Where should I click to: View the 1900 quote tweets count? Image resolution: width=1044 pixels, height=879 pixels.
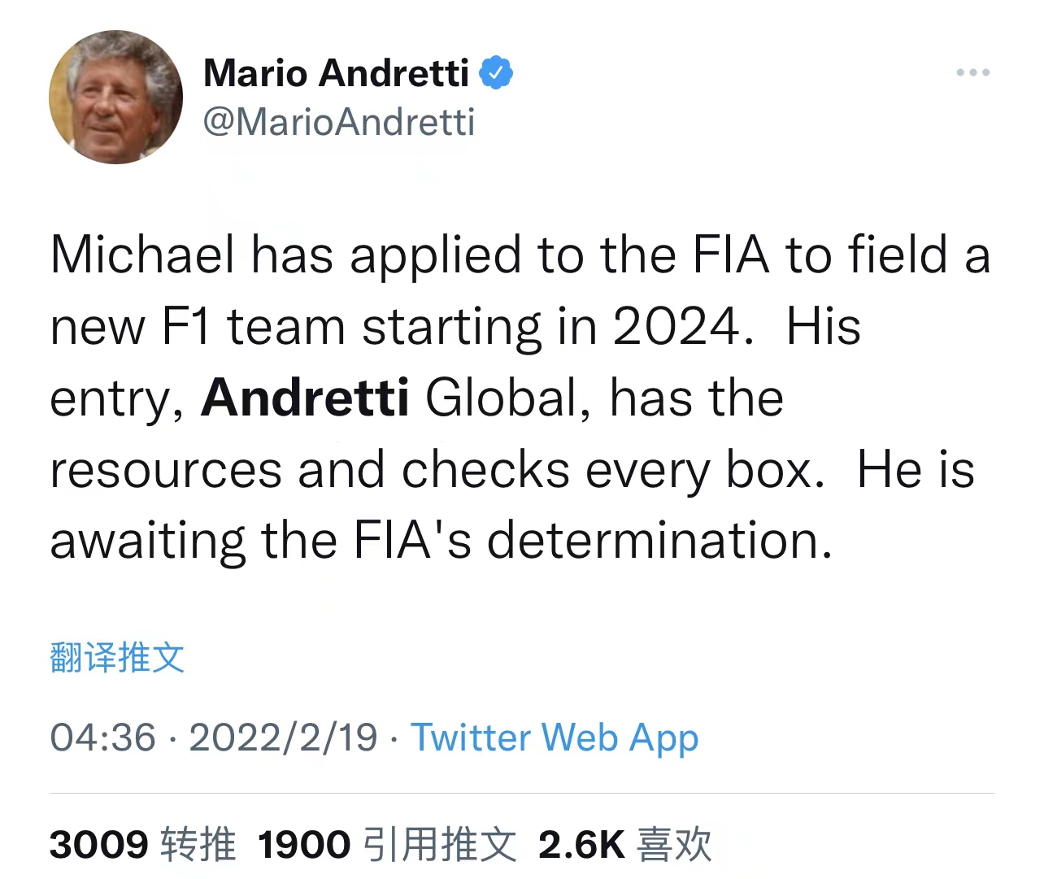click(304, 844)
